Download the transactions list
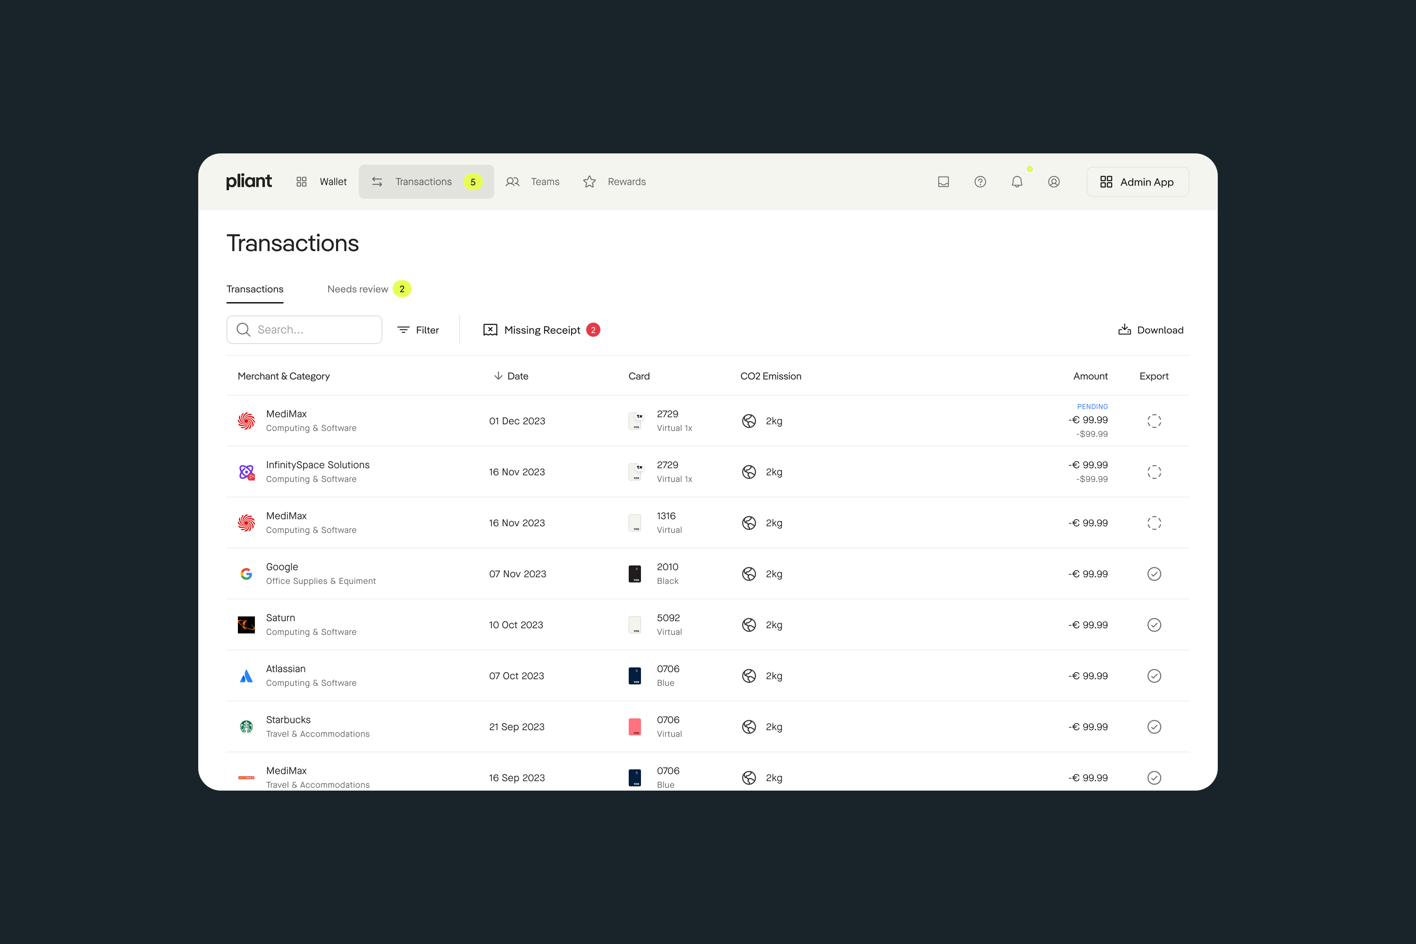The width and height of the screenshot is (1416, 944). pyautogui.click(x=1151, y=330)
